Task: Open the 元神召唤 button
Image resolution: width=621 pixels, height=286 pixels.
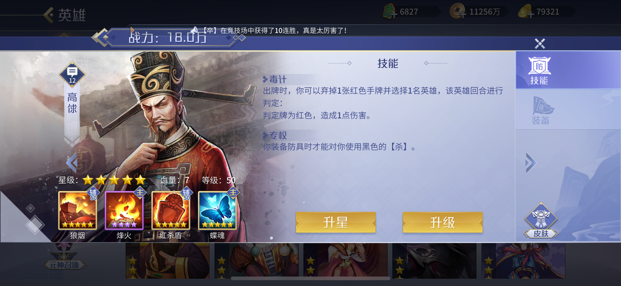Action: click(x=65, y=264)
